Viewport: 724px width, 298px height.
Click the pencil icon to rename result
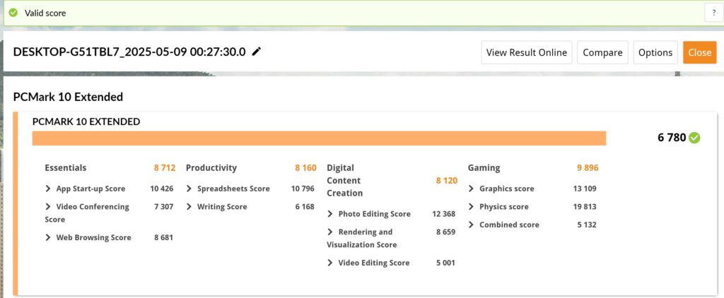click(x=256, y=52)
